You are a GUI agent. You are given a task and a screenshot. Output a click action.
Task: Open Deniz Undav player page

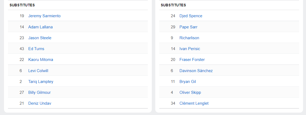tap(40, 103)
